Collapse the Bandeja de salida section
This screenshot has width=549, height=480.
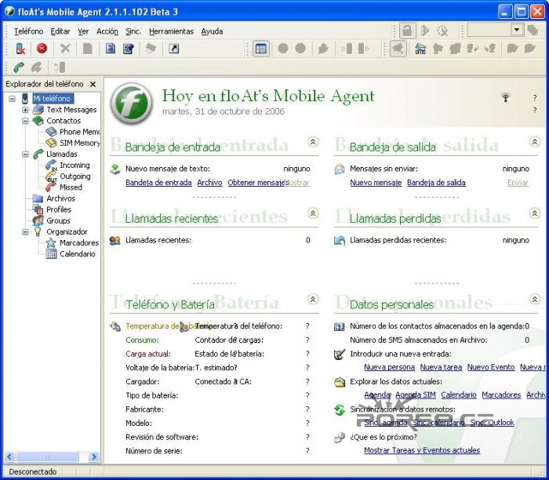click(x=534, y=142)
